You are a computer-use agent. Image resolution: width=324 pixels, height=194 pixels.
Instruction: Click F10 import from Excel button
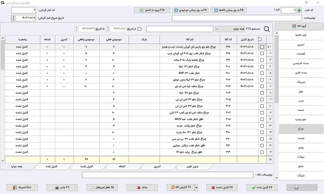tap(152, 10)
